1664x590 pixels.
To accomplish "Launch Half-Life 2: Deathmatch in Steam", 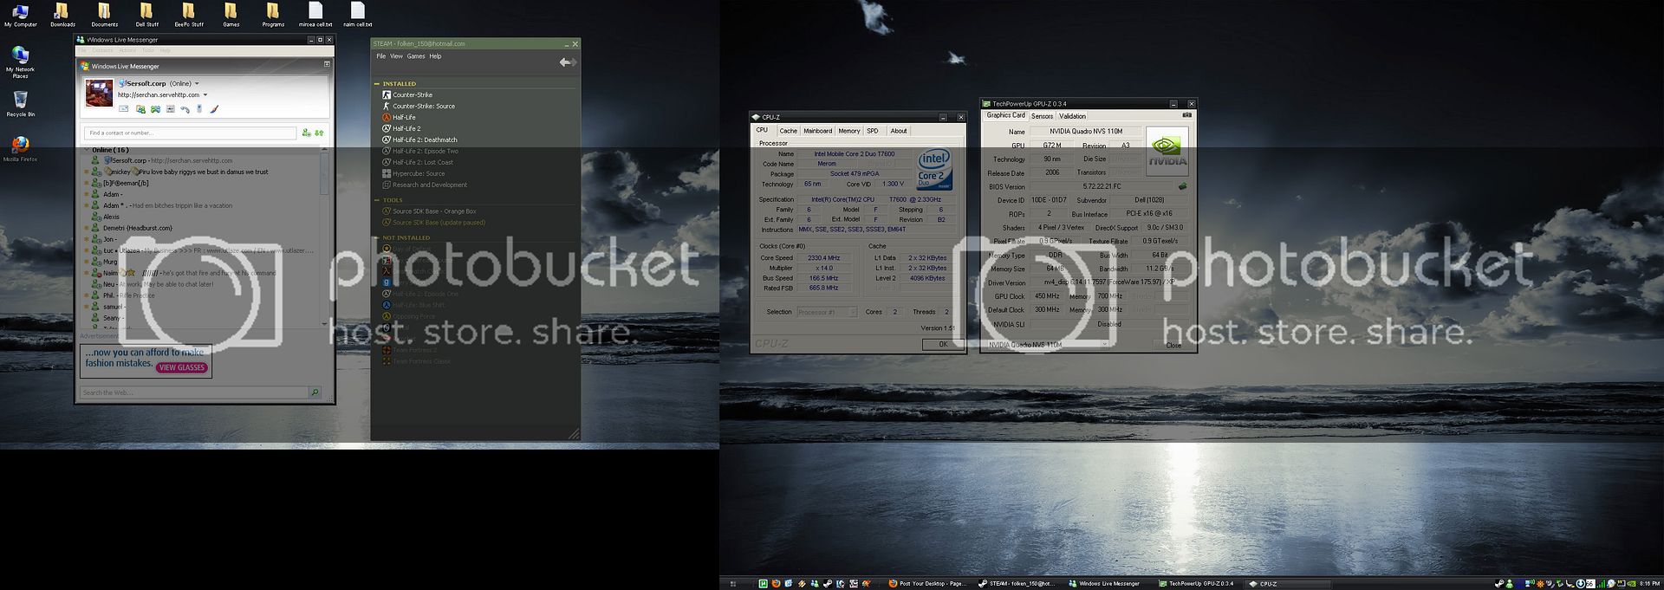I will (419, 139).
